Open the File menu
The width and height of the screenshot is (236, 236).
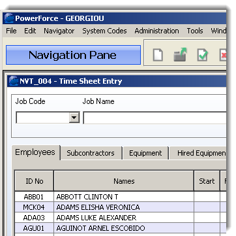click(x=11, y=31)
